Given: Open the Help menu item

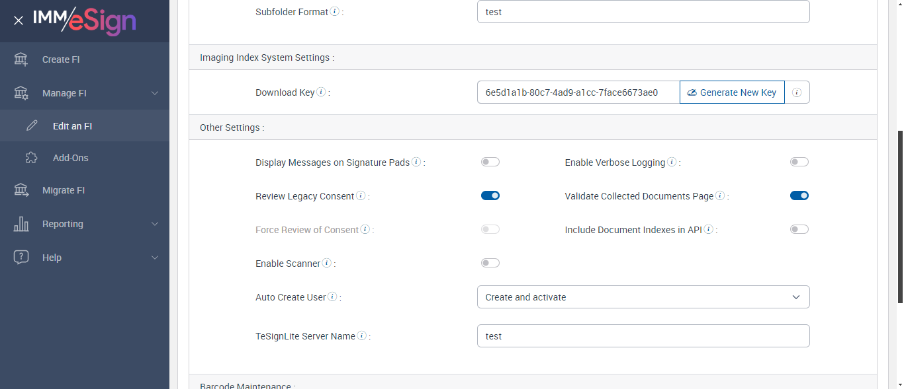Looking at the screenshot, I should coord(52,258).
